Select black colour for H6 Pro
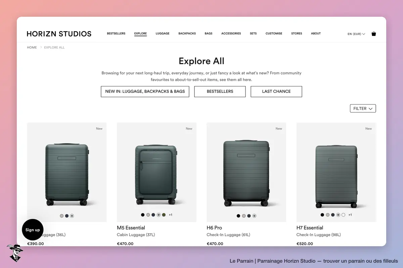The height and width of the screenshot is (268, 403). coord(238,216)
